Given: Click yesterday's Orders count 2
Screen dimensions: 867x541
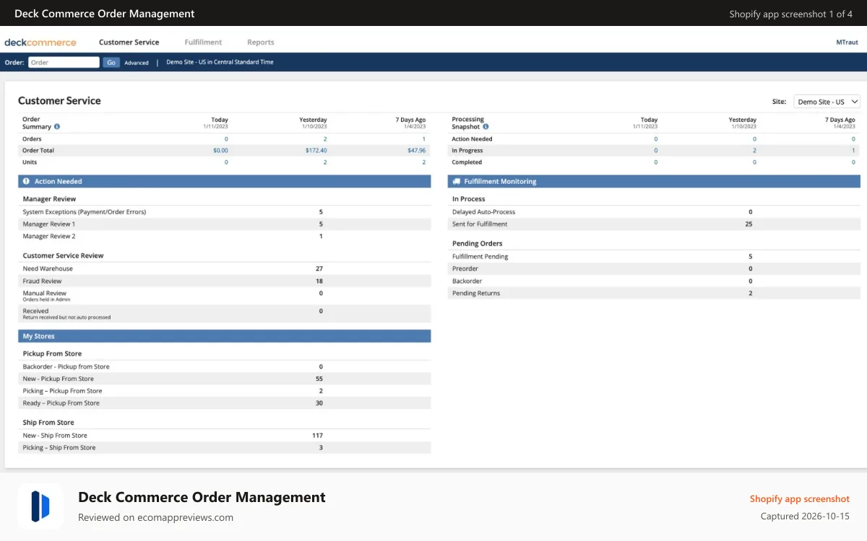Looking at the screenshot, I should point(325,139).
